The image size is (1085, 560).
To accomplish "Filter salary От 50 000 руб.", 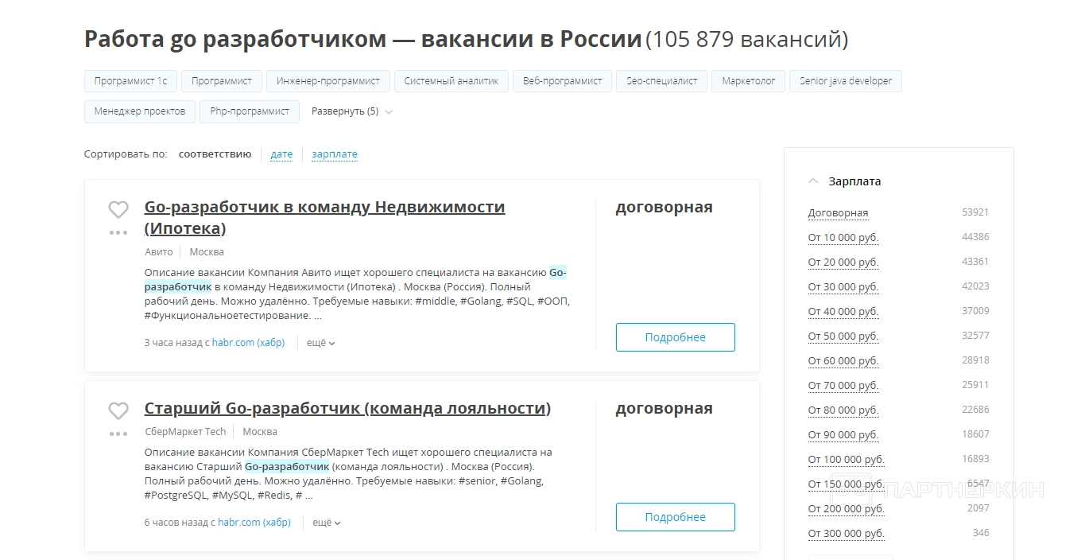I will [843, 336].
